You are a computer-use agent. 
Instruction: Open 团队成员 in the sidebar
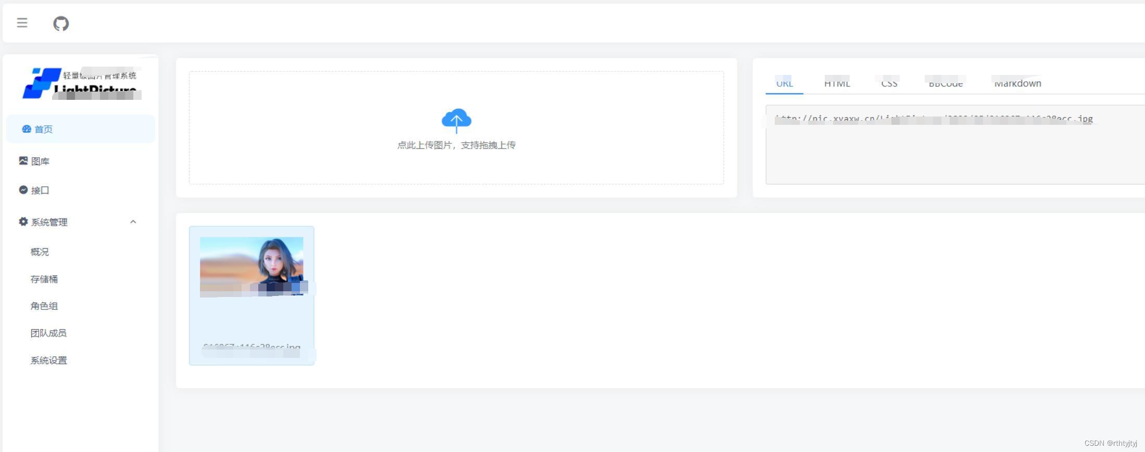(x=48, y=333)
